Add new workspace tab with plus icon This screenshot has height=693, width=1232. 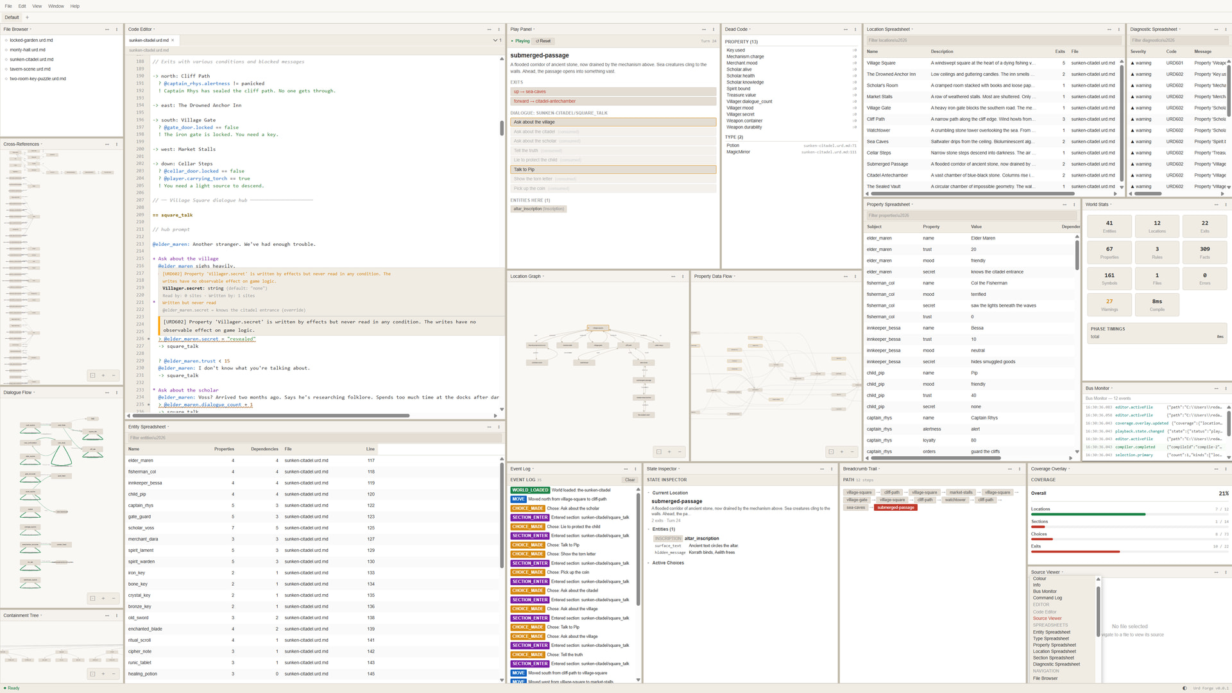pyautogui.click(x=27, y=17)
